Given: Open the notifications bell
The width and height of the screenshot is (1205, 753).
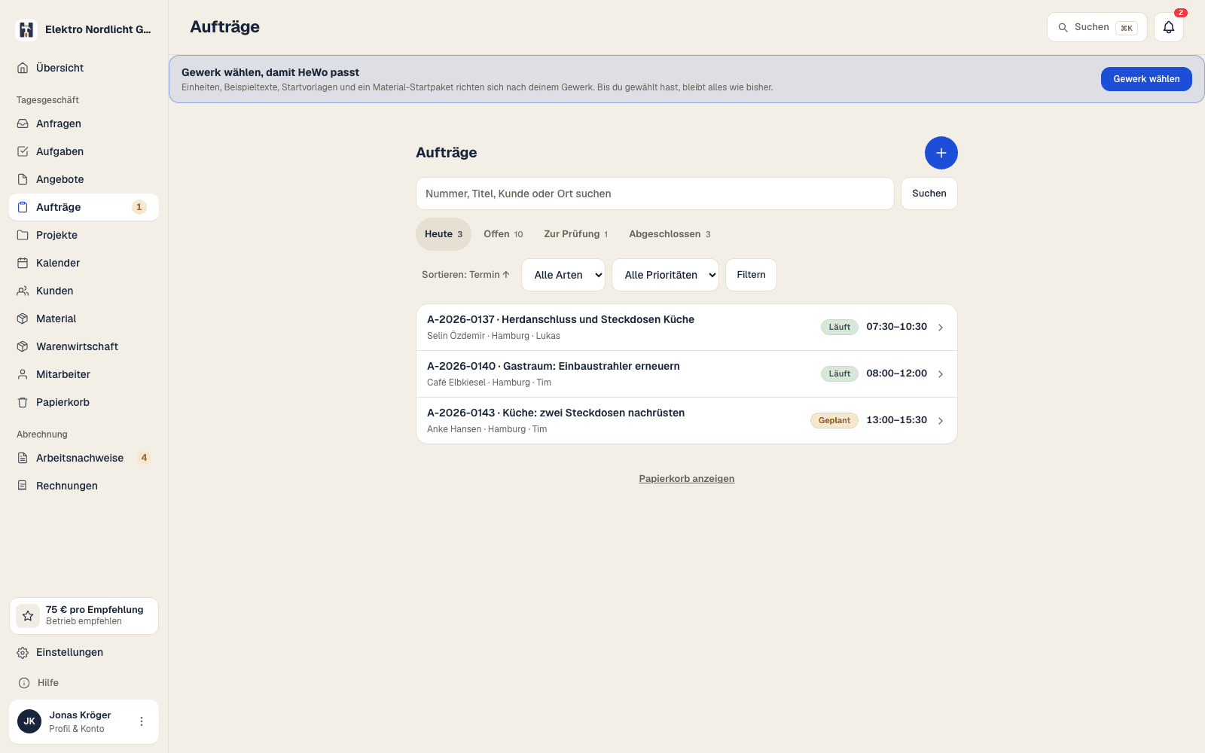Looking at the screenshot, I should pyautogui.click(x=1169, y=27).
